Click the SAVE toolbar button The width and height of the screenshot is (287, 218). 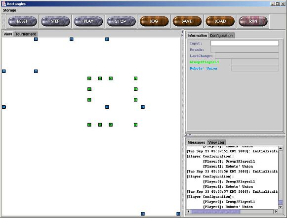coord(187,21)
